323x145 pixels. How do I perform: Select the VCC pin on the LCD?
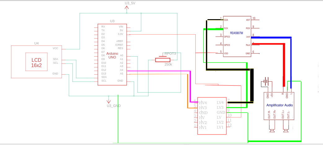click(x=55, y=48)
